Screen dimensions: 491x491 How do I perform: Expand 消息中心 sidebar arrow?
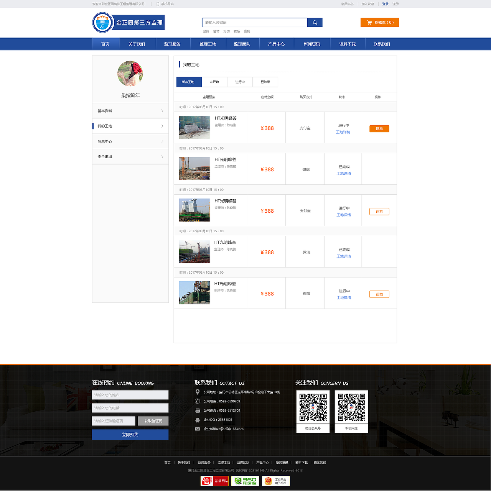(x=162, y=141)
